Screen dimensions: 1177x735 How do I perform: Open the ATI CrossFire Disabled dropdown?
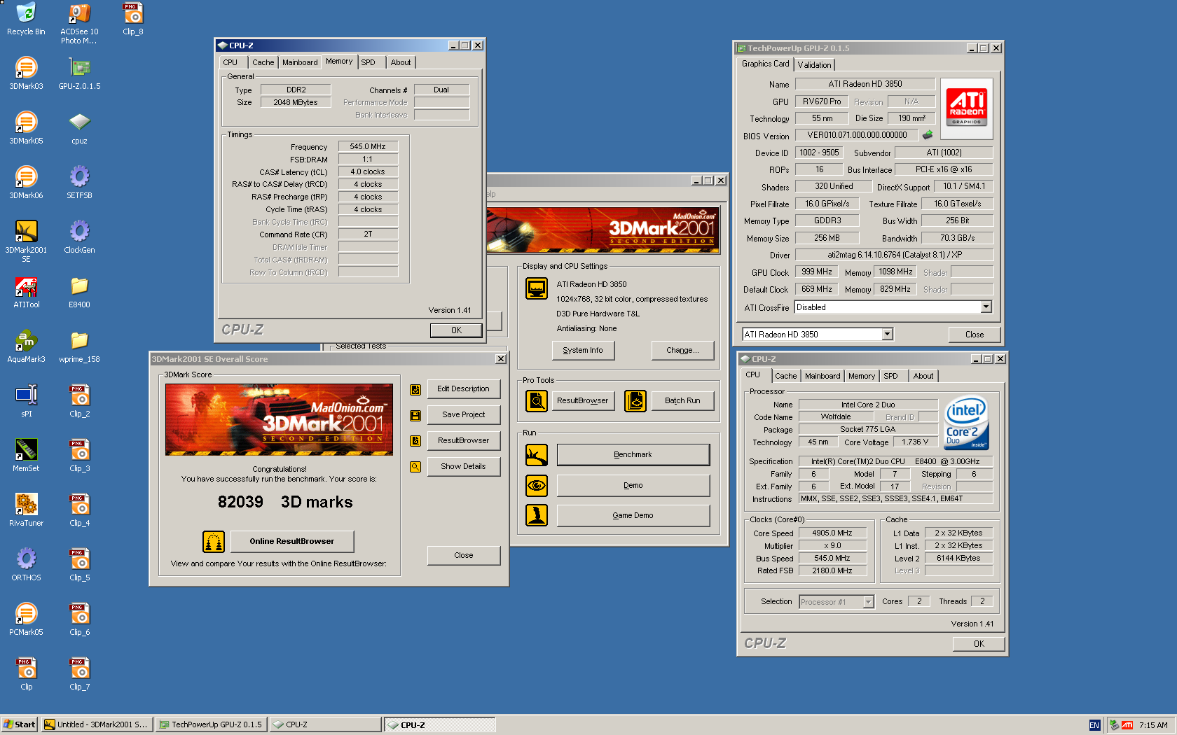click(x=986, y=307)
